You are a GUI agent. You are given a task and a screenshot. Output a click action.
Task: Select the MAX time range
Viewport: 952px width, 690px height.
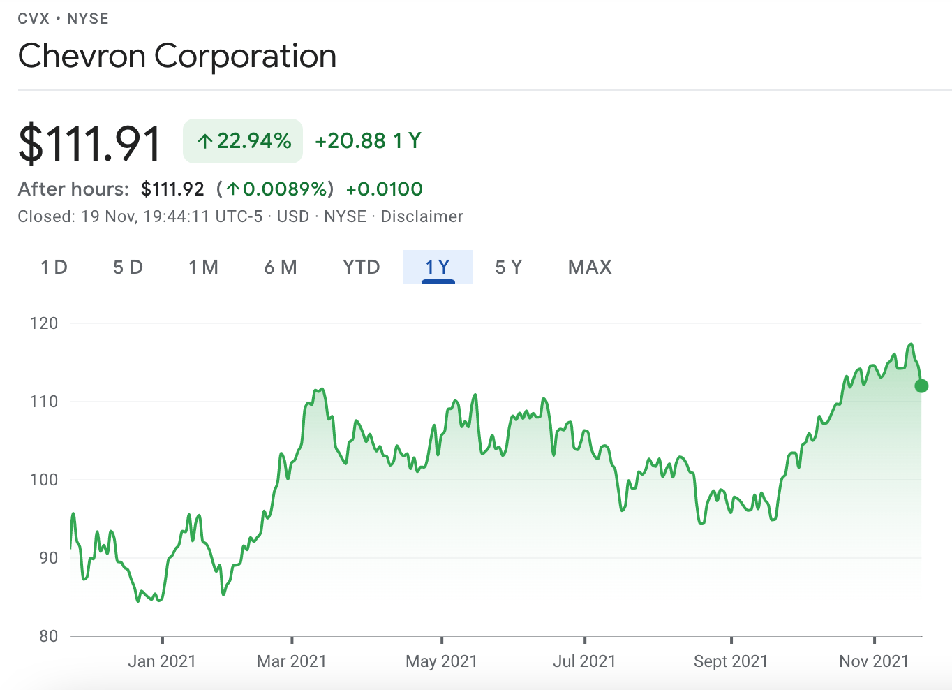[589, 267]
